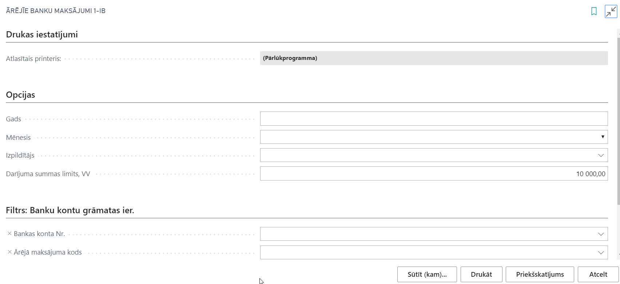Viewport: 620px width, 284px height.
Task: Collapse the dialog using the shrink arrows icon
Action: tap(611, 12)
